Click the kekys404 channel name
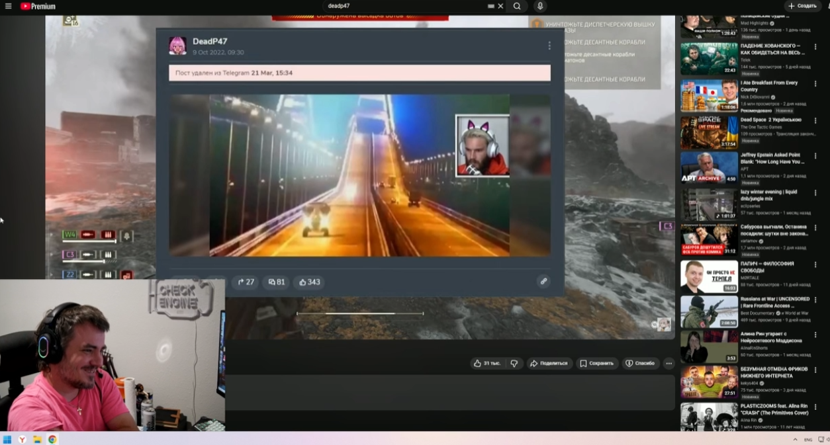The image size is (830, 445). (749, 383)
